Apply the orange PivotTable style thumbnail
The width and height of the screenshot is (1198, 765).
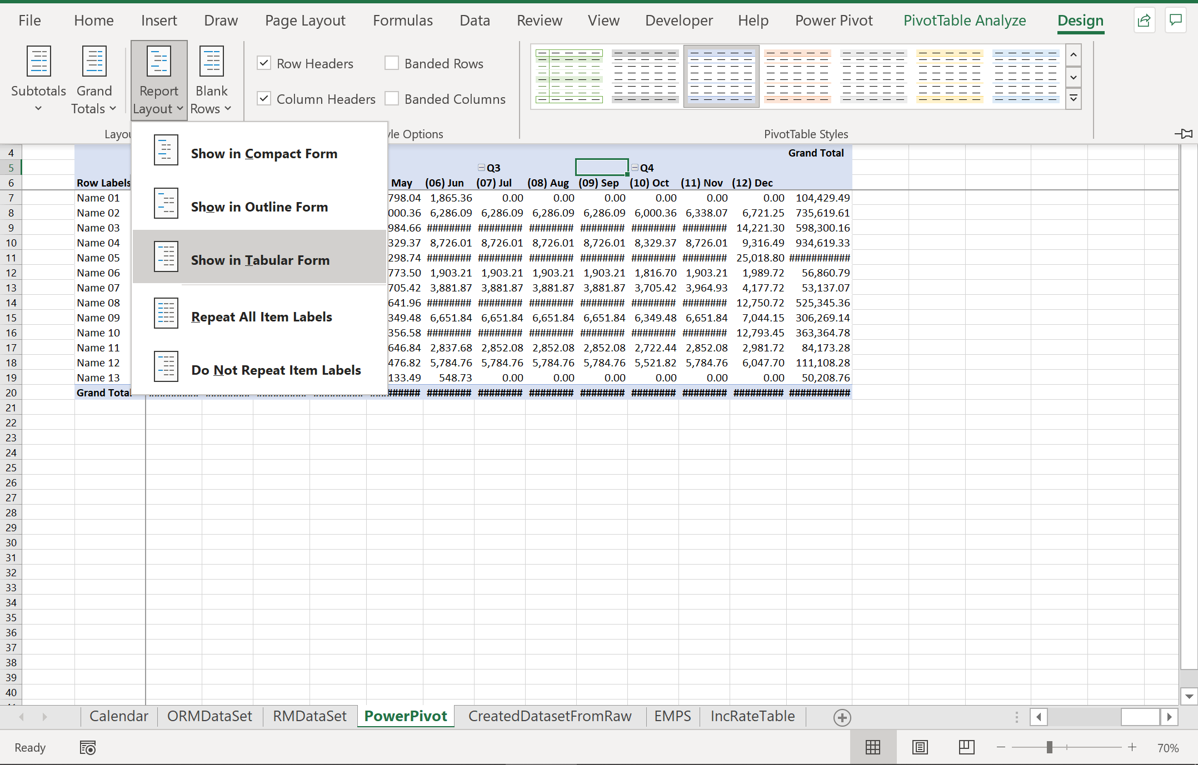coord(797,76)
